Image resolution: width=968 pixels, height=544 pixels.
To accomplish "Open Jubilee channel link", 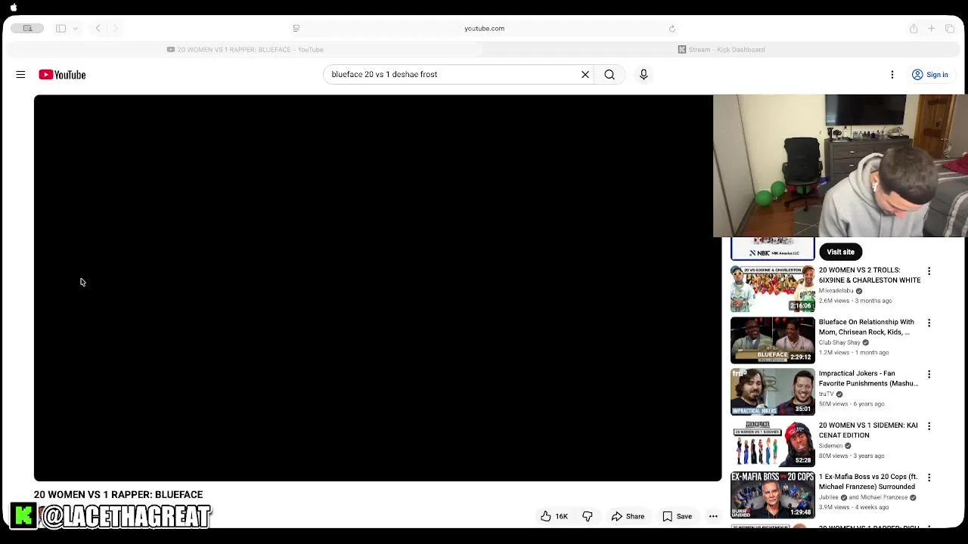I will [x=829, y=498].
